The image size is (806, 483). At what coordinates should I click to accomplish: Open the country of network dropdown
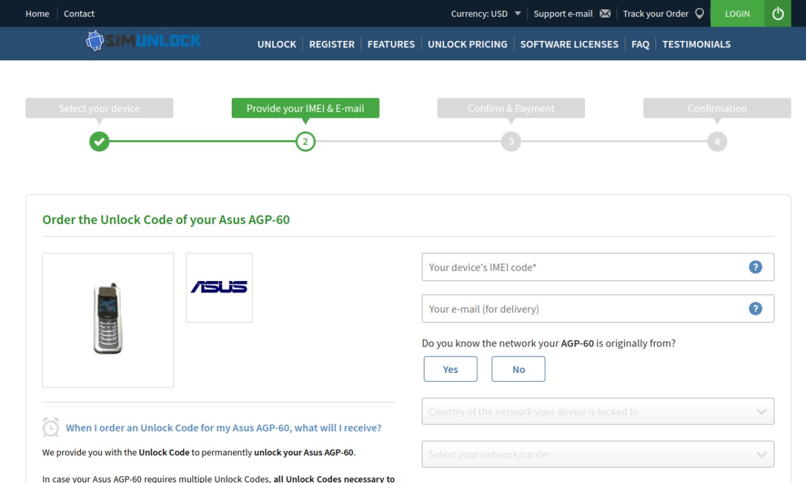[x=598, y=412]
